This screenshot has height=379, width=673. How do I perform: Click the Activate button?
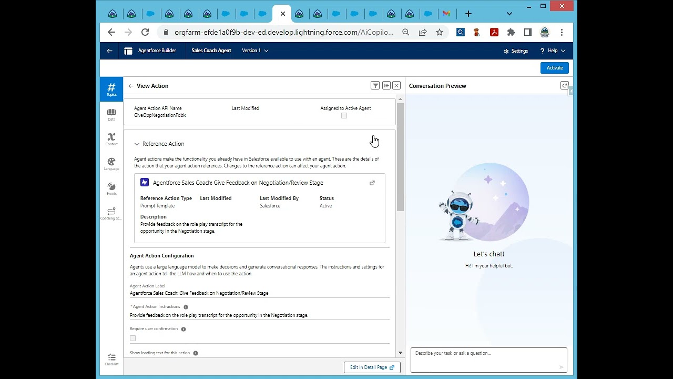click(555, 67)
